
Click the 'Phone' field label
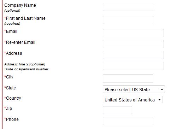pos(12,119)
